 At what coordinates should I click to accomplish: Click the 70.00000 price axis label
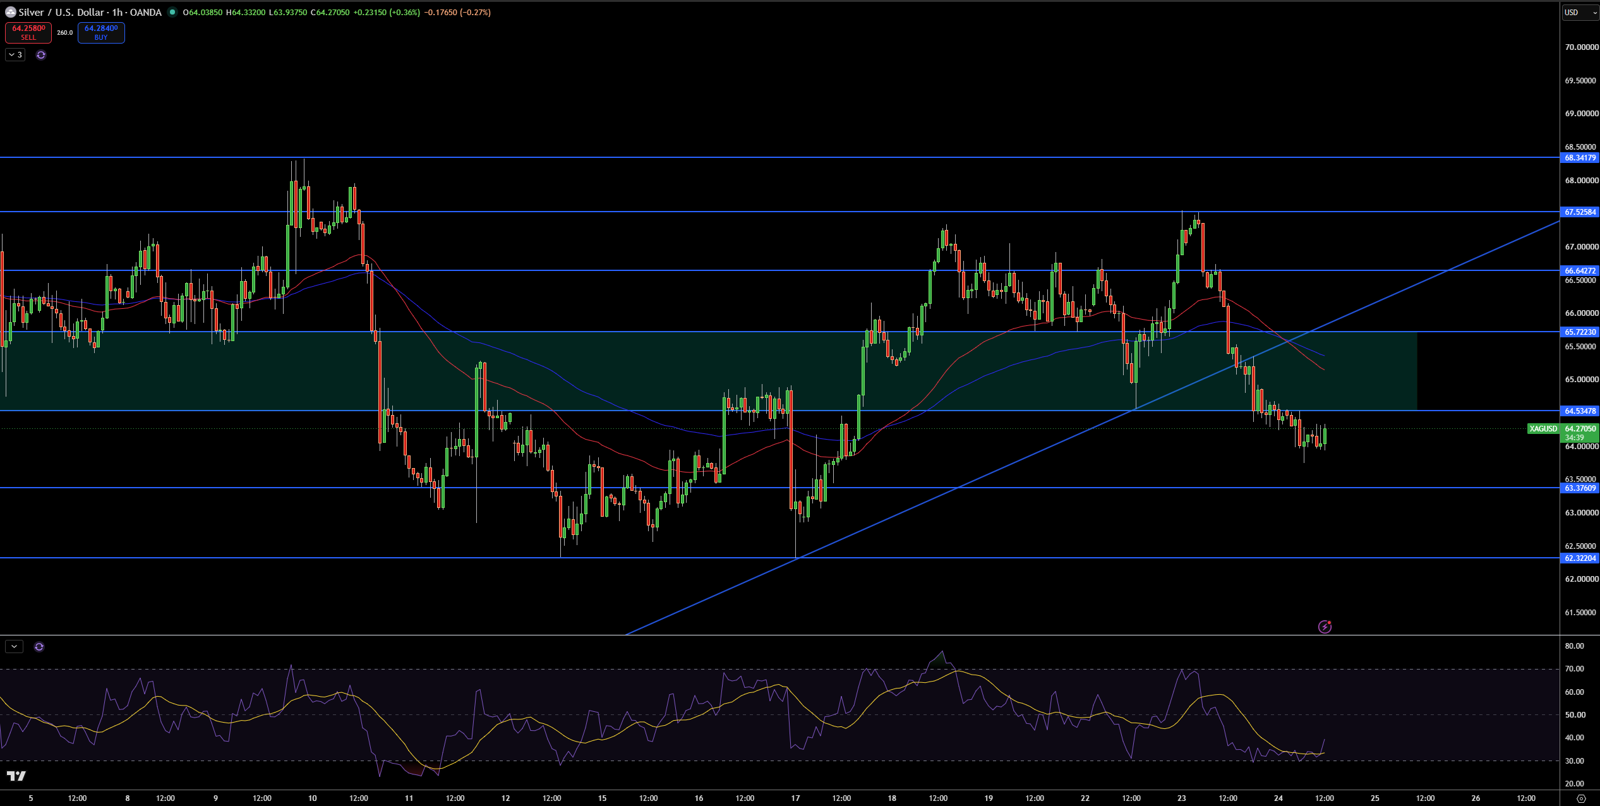[x=1581, y=47]
